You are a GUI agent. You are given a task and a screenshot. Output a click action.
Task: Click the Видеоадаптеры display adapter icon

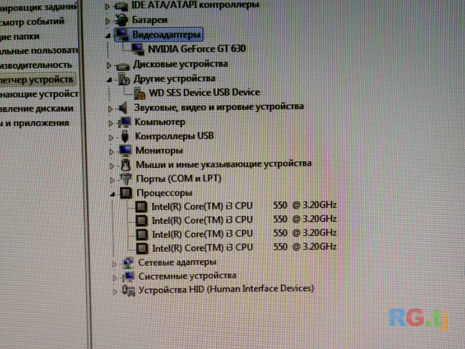tap(122, 34)
